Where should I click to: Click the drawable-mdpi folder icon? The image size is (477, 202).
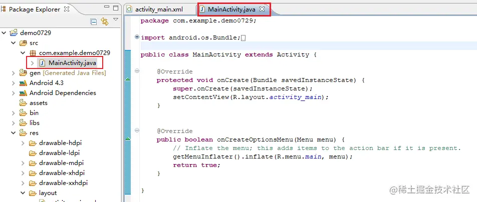pyautogui.click(x=33, y=163)
